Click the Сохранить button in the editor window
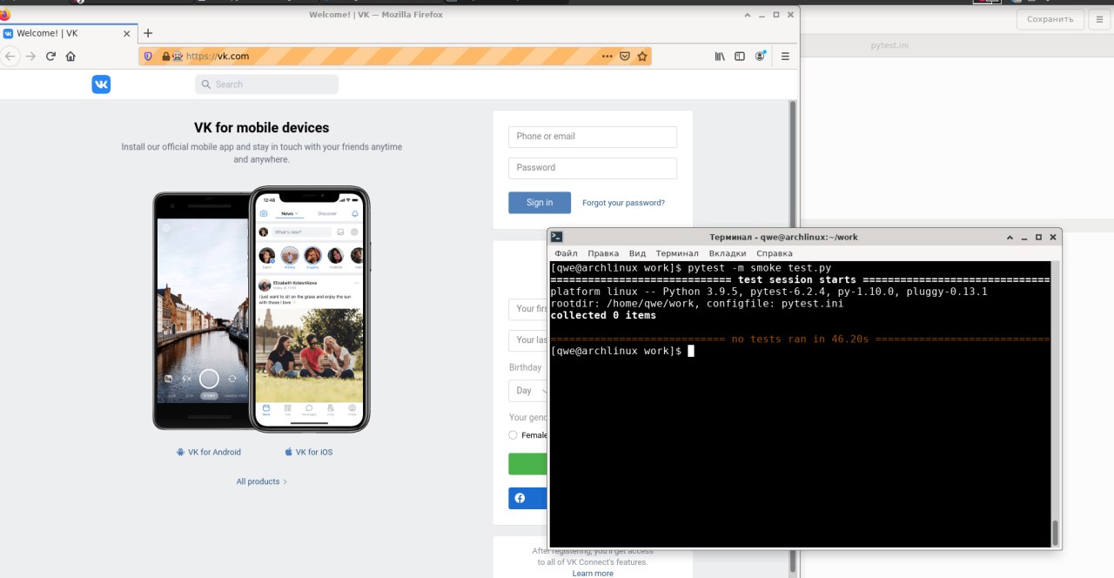This screenshot has width=1114, height=578. point(1050,19)
